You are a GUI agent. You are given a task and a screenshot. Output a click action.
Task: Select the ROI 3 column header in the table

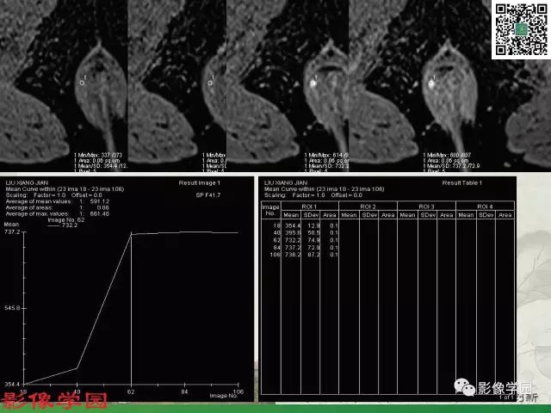(426, 206)
